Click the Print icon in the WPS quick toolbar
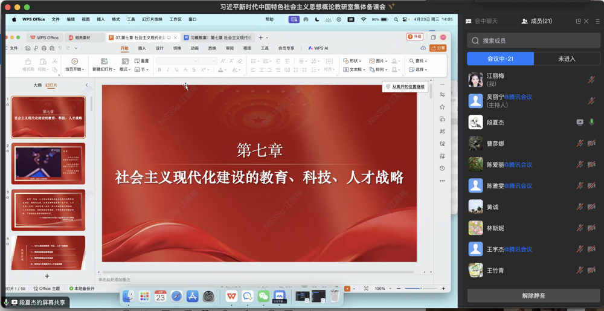This screenshot has width=604, height=311. [44, 48]
